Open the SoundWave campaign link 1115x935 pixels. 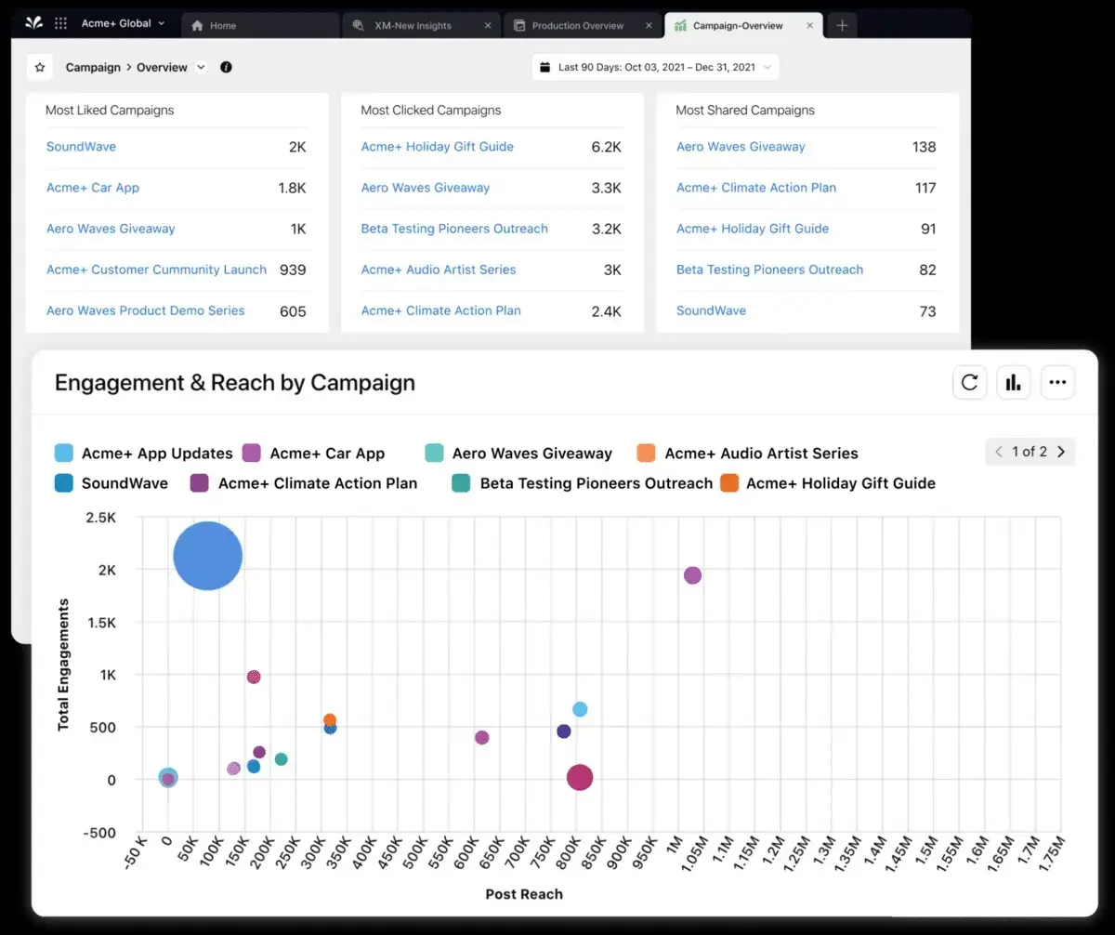click(80, 146)
